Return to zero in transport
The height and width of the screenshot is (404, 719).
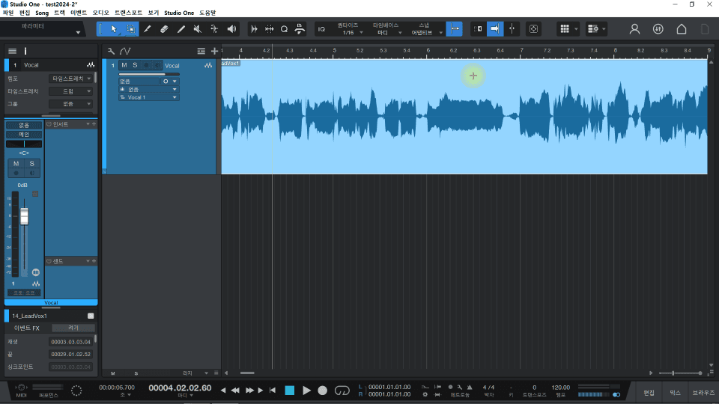[273, 391]
